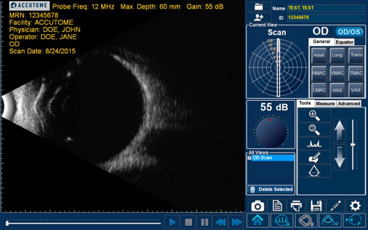Click the large up arrow button
Image resolution: width=368 pixels, height=230 pixels.
(x=340, y=130)
